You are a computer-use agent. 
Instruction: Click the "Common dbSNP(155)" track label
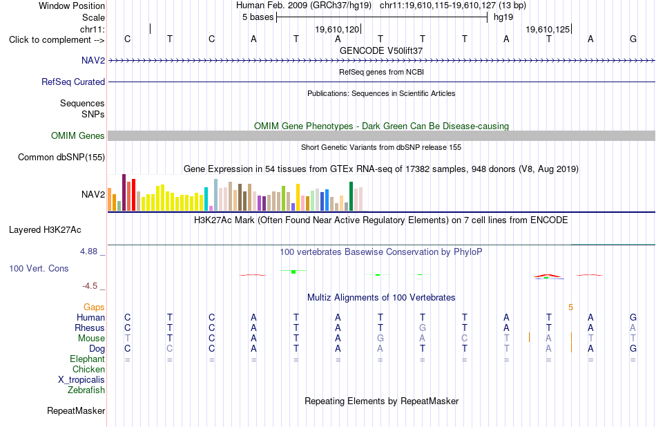click(x=61, y=158)
